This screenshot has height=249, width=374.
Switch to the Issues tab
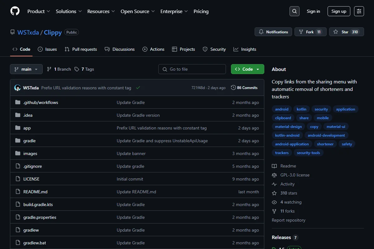47,49
